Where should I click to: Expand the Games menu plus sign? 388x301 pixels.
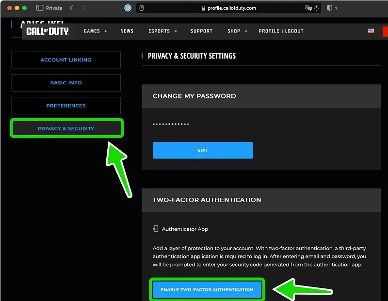click(x=106, y=31)
